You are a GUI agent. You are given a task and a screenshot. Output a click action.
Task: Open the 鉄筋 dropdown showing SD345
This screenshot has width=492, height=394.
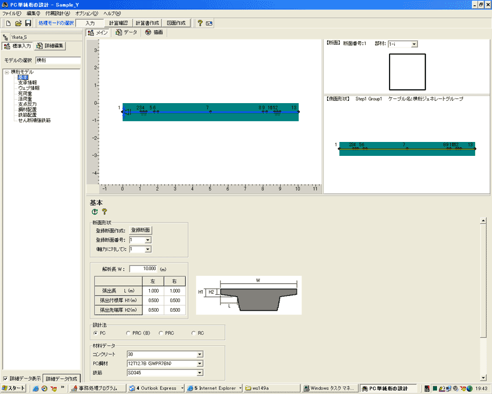click(200, 373)
